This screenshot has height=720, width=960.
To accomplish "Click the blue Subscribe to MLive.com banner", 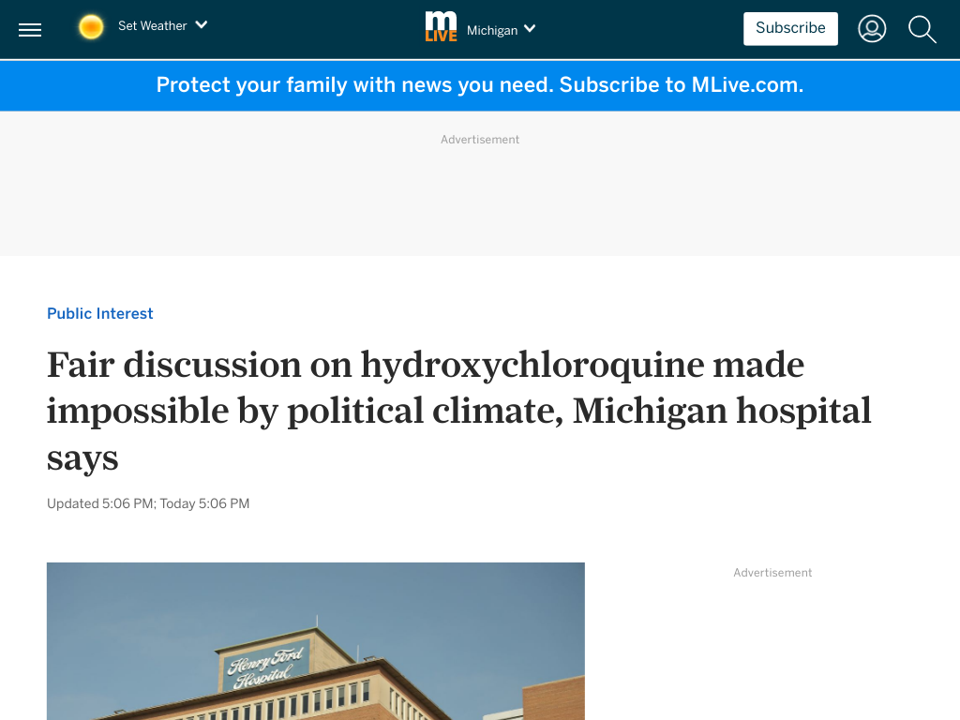I will [480, 85].
